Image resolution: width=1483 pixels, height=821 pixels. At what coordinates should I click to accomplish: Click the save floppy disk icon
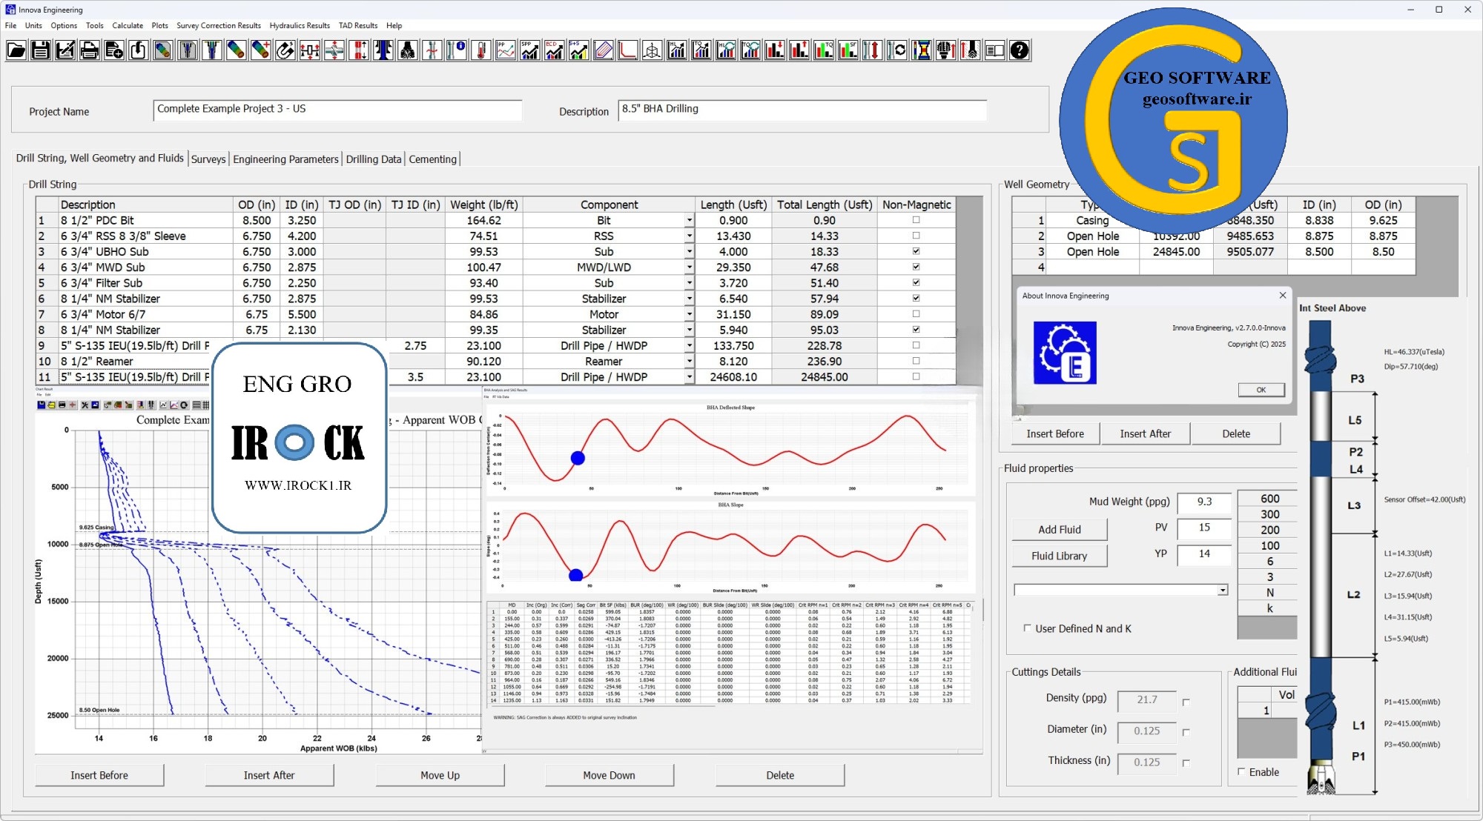click(41, 50)
